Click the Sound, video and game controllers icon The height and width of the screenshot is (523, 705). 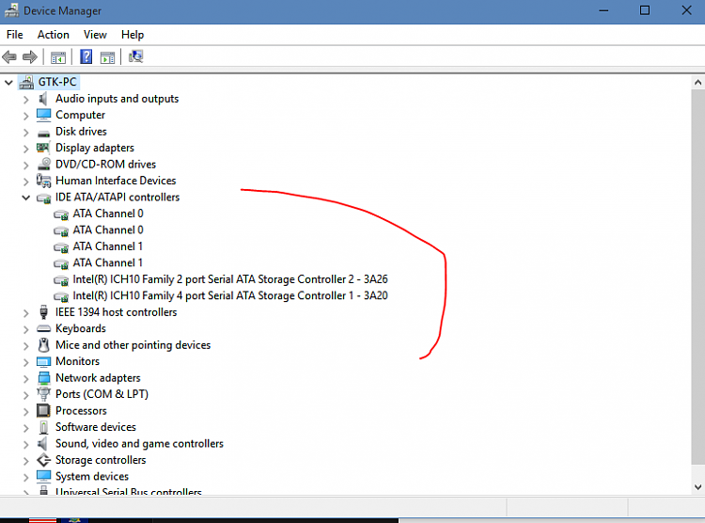click(42, 444)
